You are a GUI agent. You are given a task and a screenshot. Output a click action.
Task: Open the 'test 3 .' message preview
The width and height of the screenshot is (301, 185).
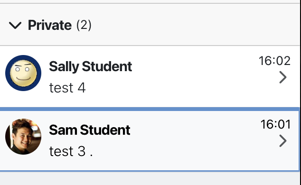(x=71, y=151)
